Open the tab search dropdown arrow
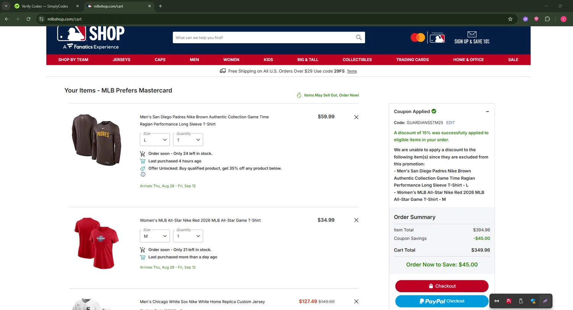 (x=6, y=6)
